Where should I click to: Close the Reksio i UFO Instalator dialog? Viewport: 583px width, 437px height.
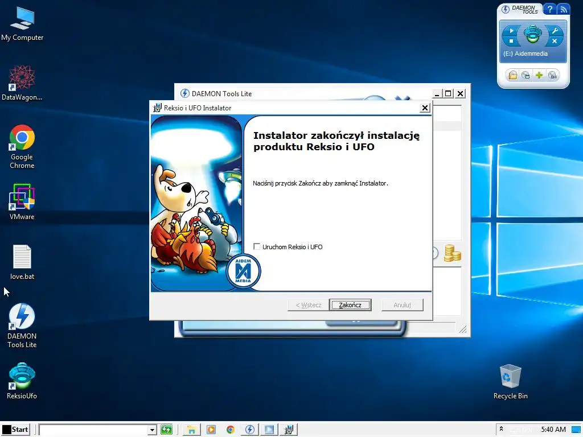point(425,108)
